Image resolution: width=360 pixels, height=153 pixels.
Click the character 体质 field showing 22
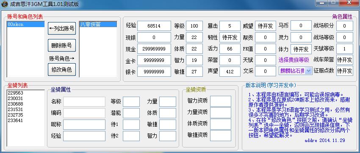tap(194, 49)
